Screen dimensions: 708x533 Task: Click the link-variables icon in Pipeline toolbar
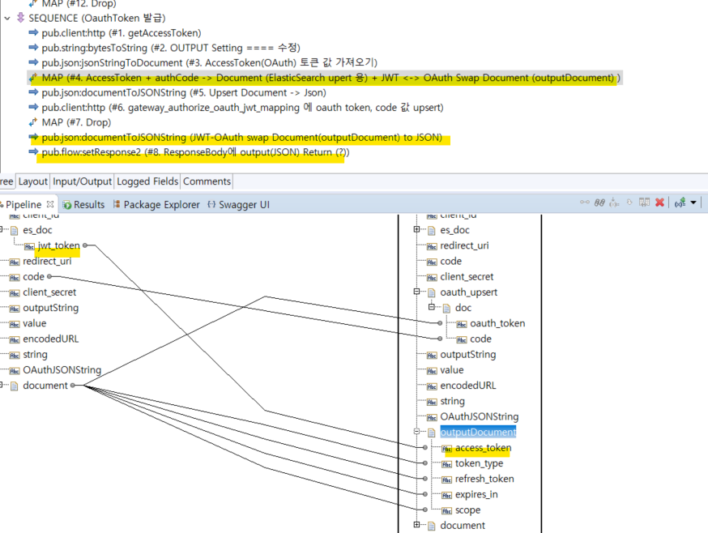click(584, 203)
